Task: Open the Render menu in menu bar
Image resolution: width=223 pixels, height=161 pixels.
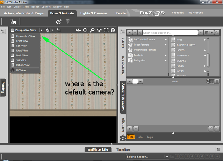Action: click(x=35, y=7)
